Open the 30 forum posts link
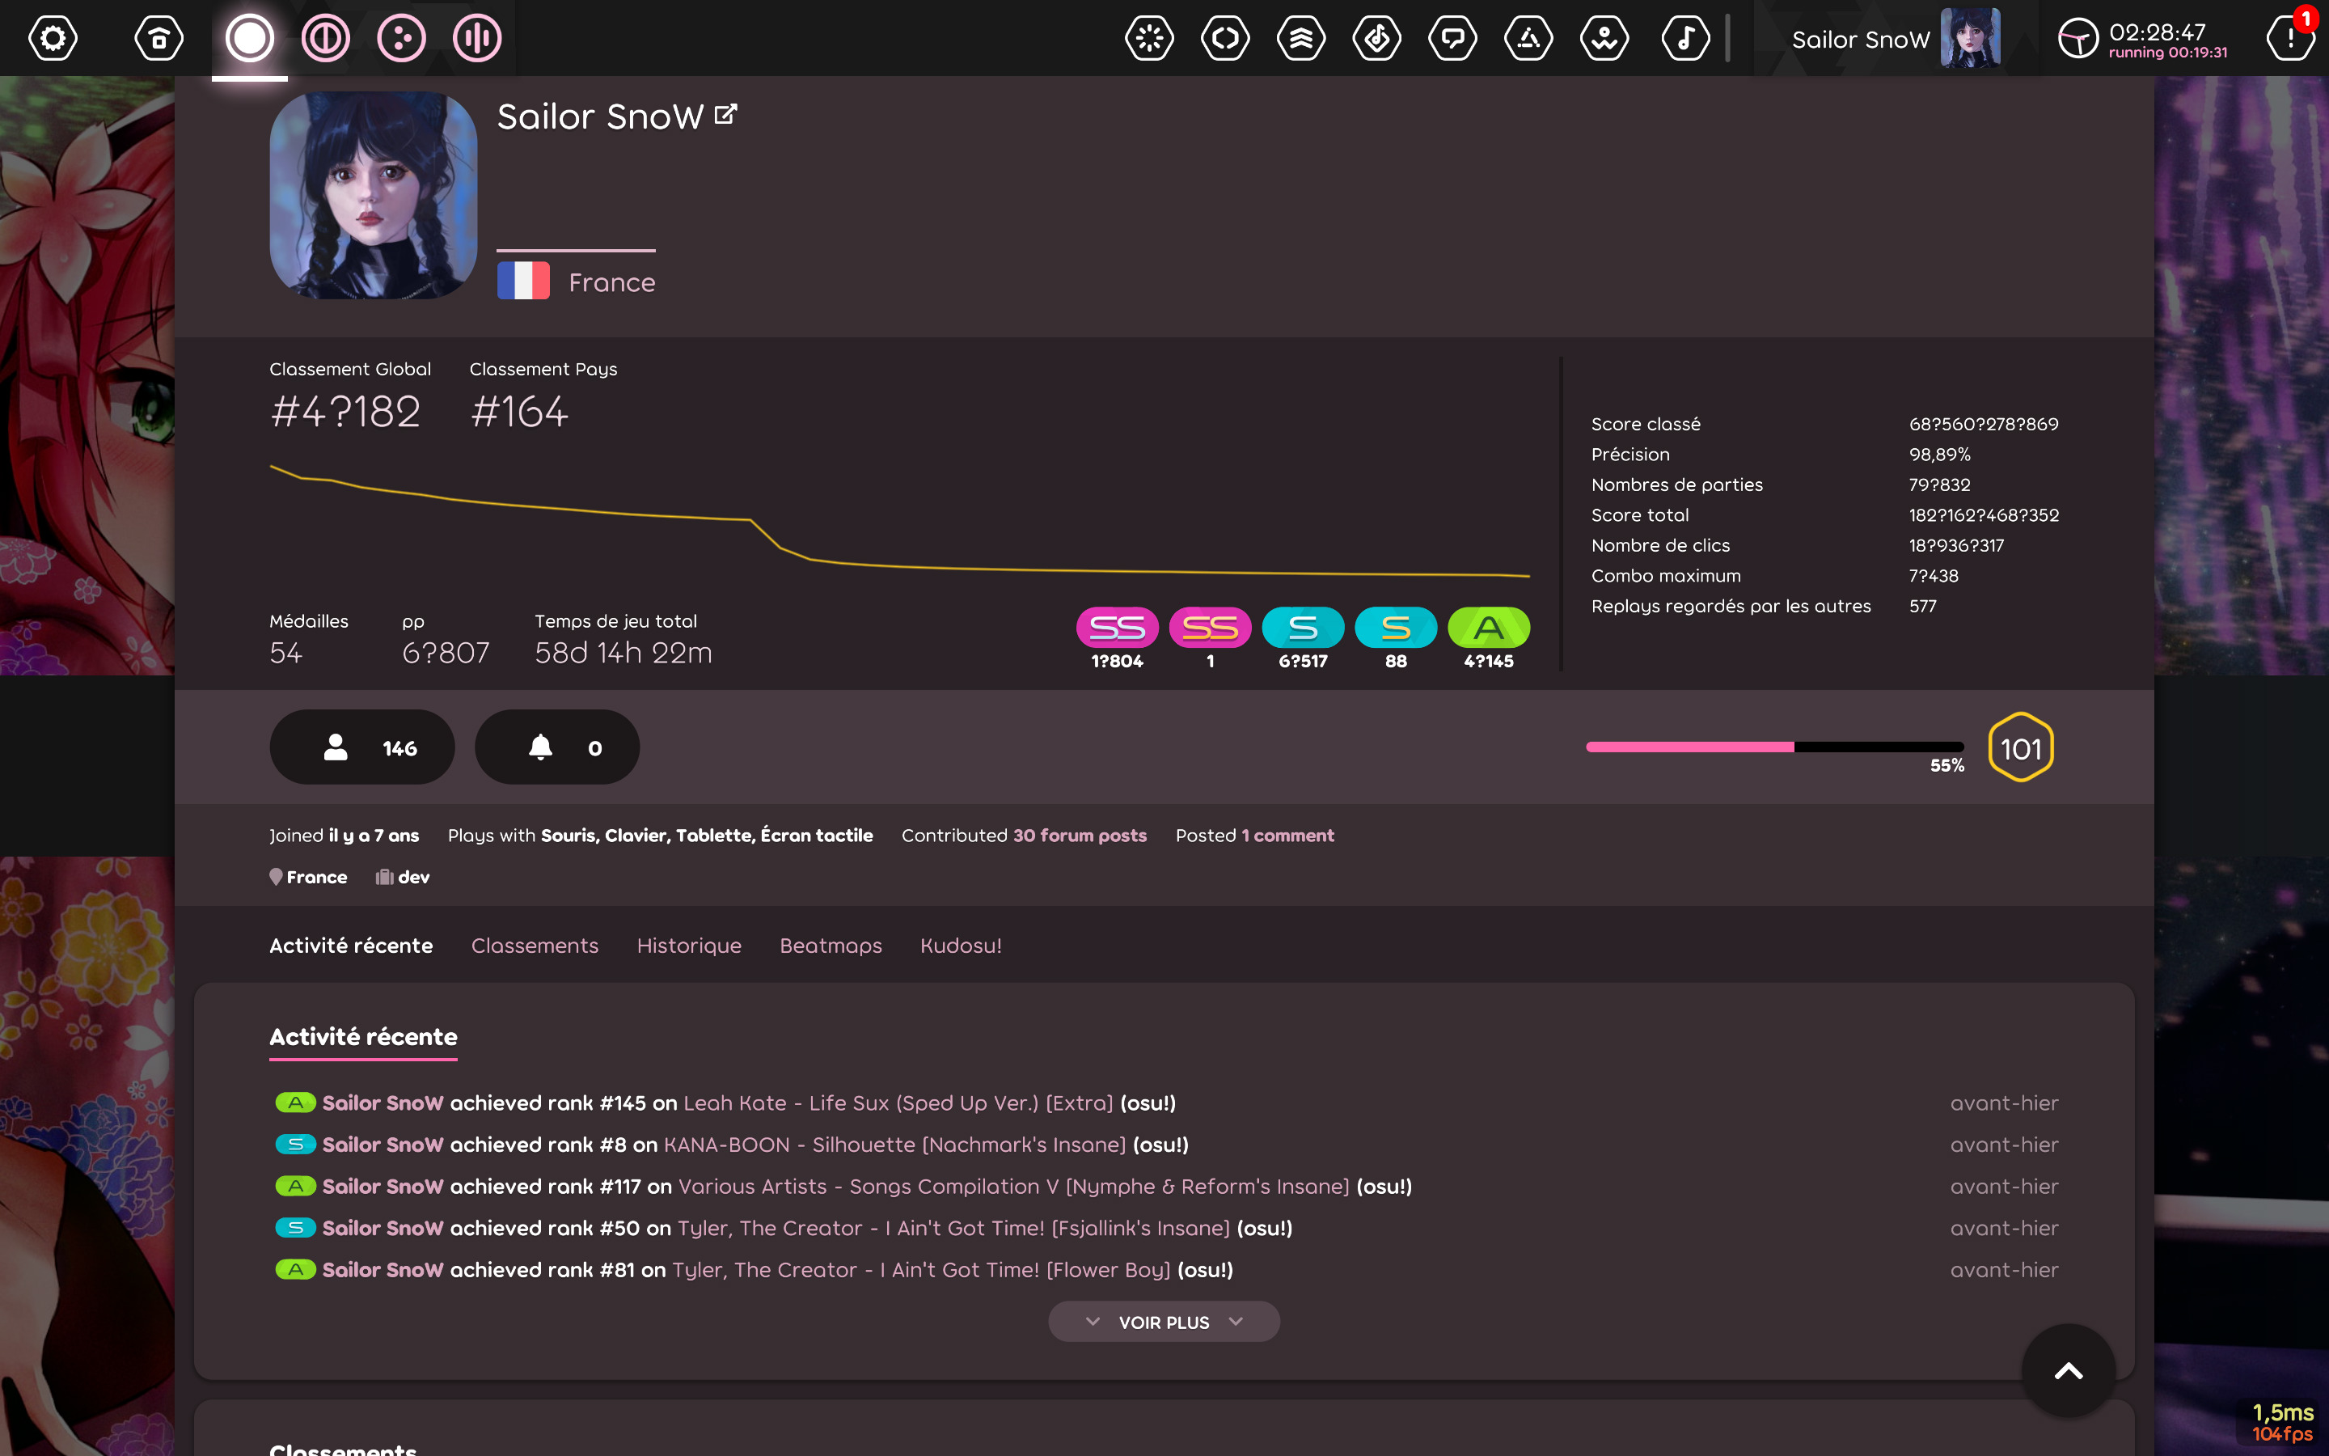Viewport: 2329px width, 1456px height. pyautogui.click(x=1078, y=835)
